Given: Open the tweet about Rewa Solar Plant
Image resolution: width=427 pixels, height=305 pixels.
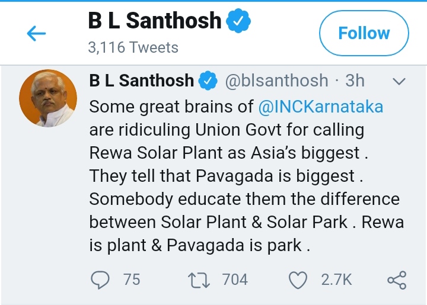Looking at the screenshot, I should (237, 176).
